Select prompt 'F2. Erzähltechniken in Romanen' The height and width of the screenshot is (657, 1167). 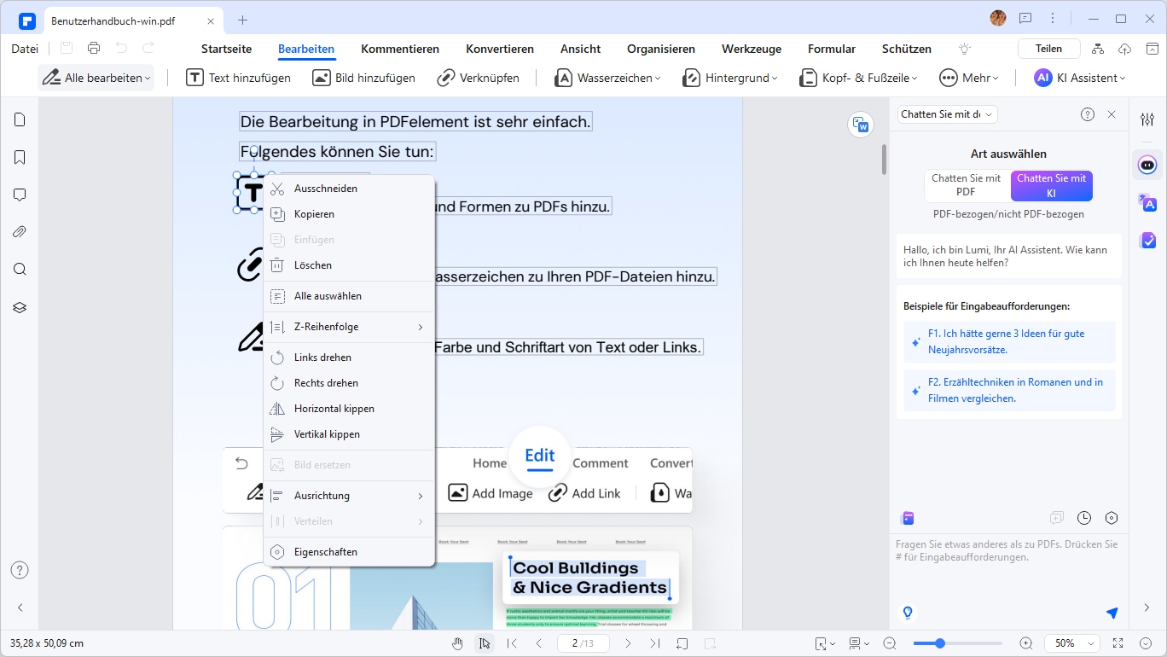[1009, 390]
